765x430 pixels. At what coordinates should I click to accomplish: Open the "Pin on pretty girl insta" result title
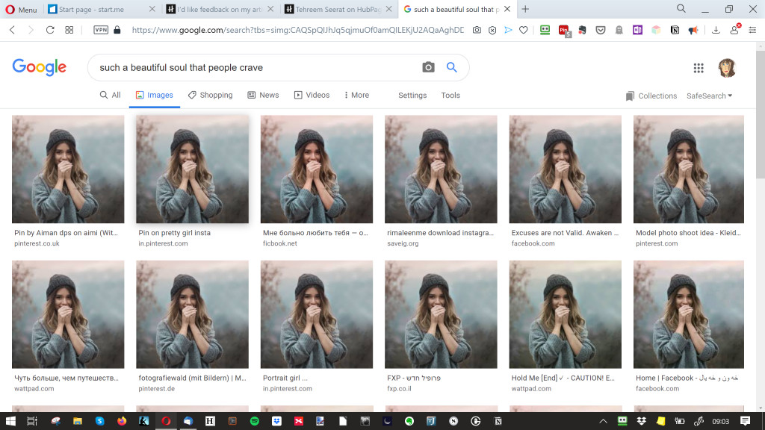[x=175, y=233]
